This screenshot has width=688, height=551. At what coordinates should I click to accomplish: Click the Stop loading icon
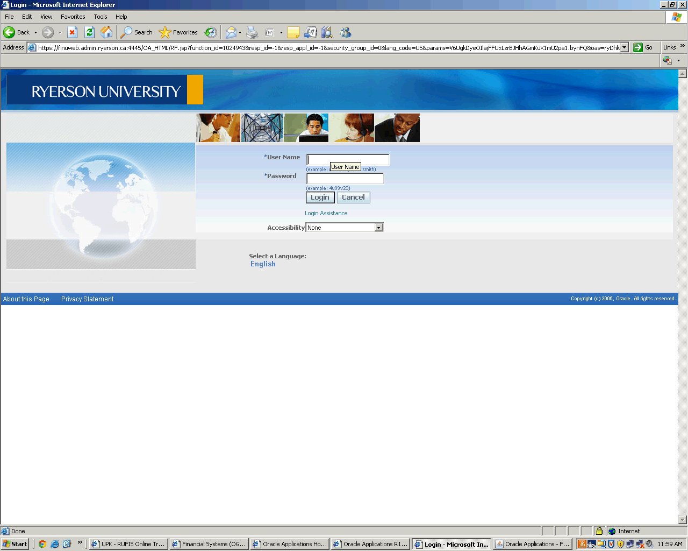coord(73,32)
